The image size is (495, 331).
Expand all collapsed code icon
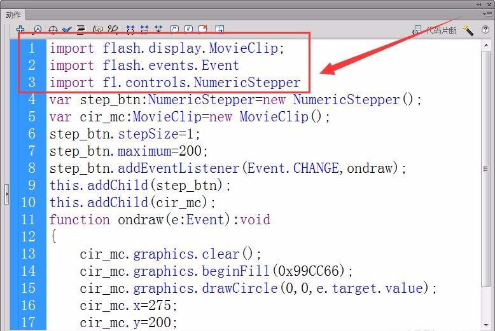pos(158,30)
